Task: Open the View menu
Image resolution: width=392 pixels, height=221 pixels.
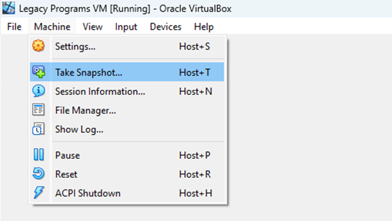Action: 92,26
